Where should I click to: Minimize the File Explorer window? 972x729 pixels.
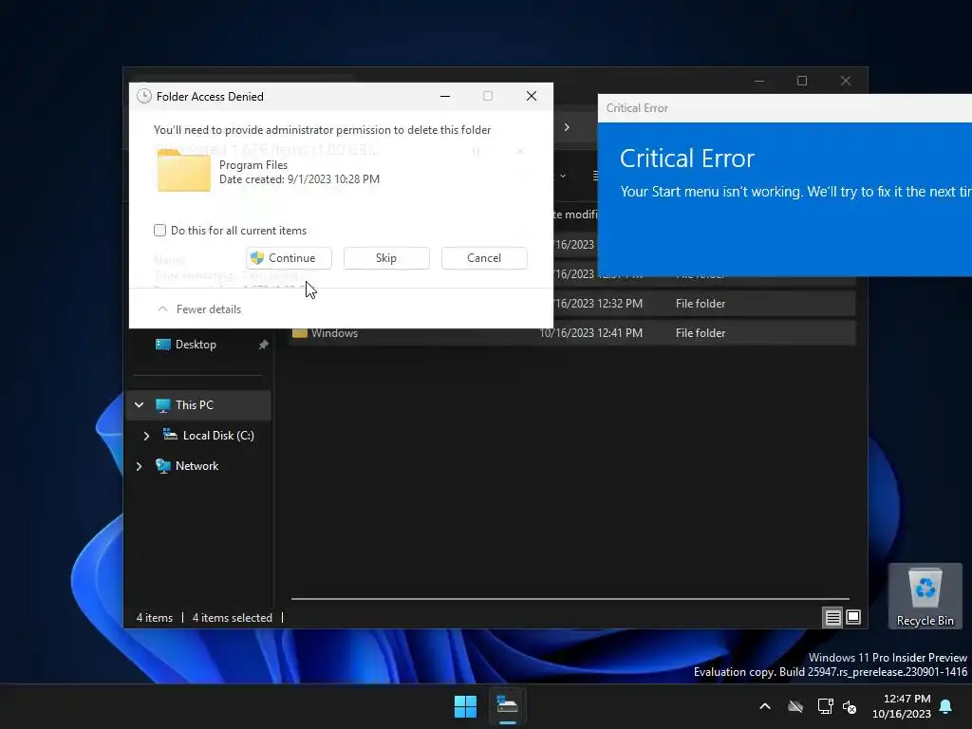(759, 82)
